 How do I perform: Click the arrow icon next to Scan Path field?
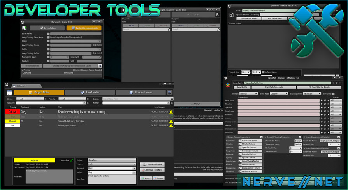[x=333, y=83]
